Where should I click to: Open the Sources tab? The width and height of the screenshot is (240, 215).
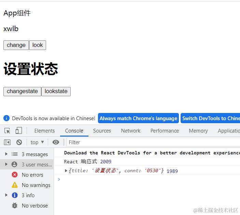(x=102, y=131)
